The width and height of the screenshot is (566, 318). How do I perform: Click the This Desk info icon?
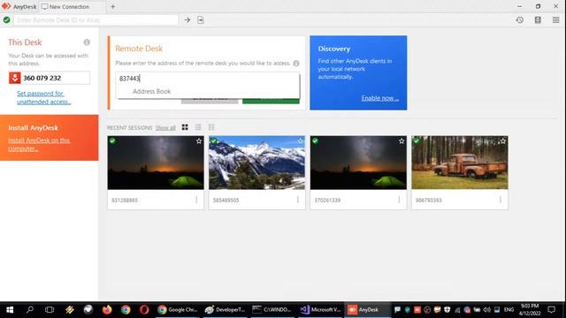[87, 42]
